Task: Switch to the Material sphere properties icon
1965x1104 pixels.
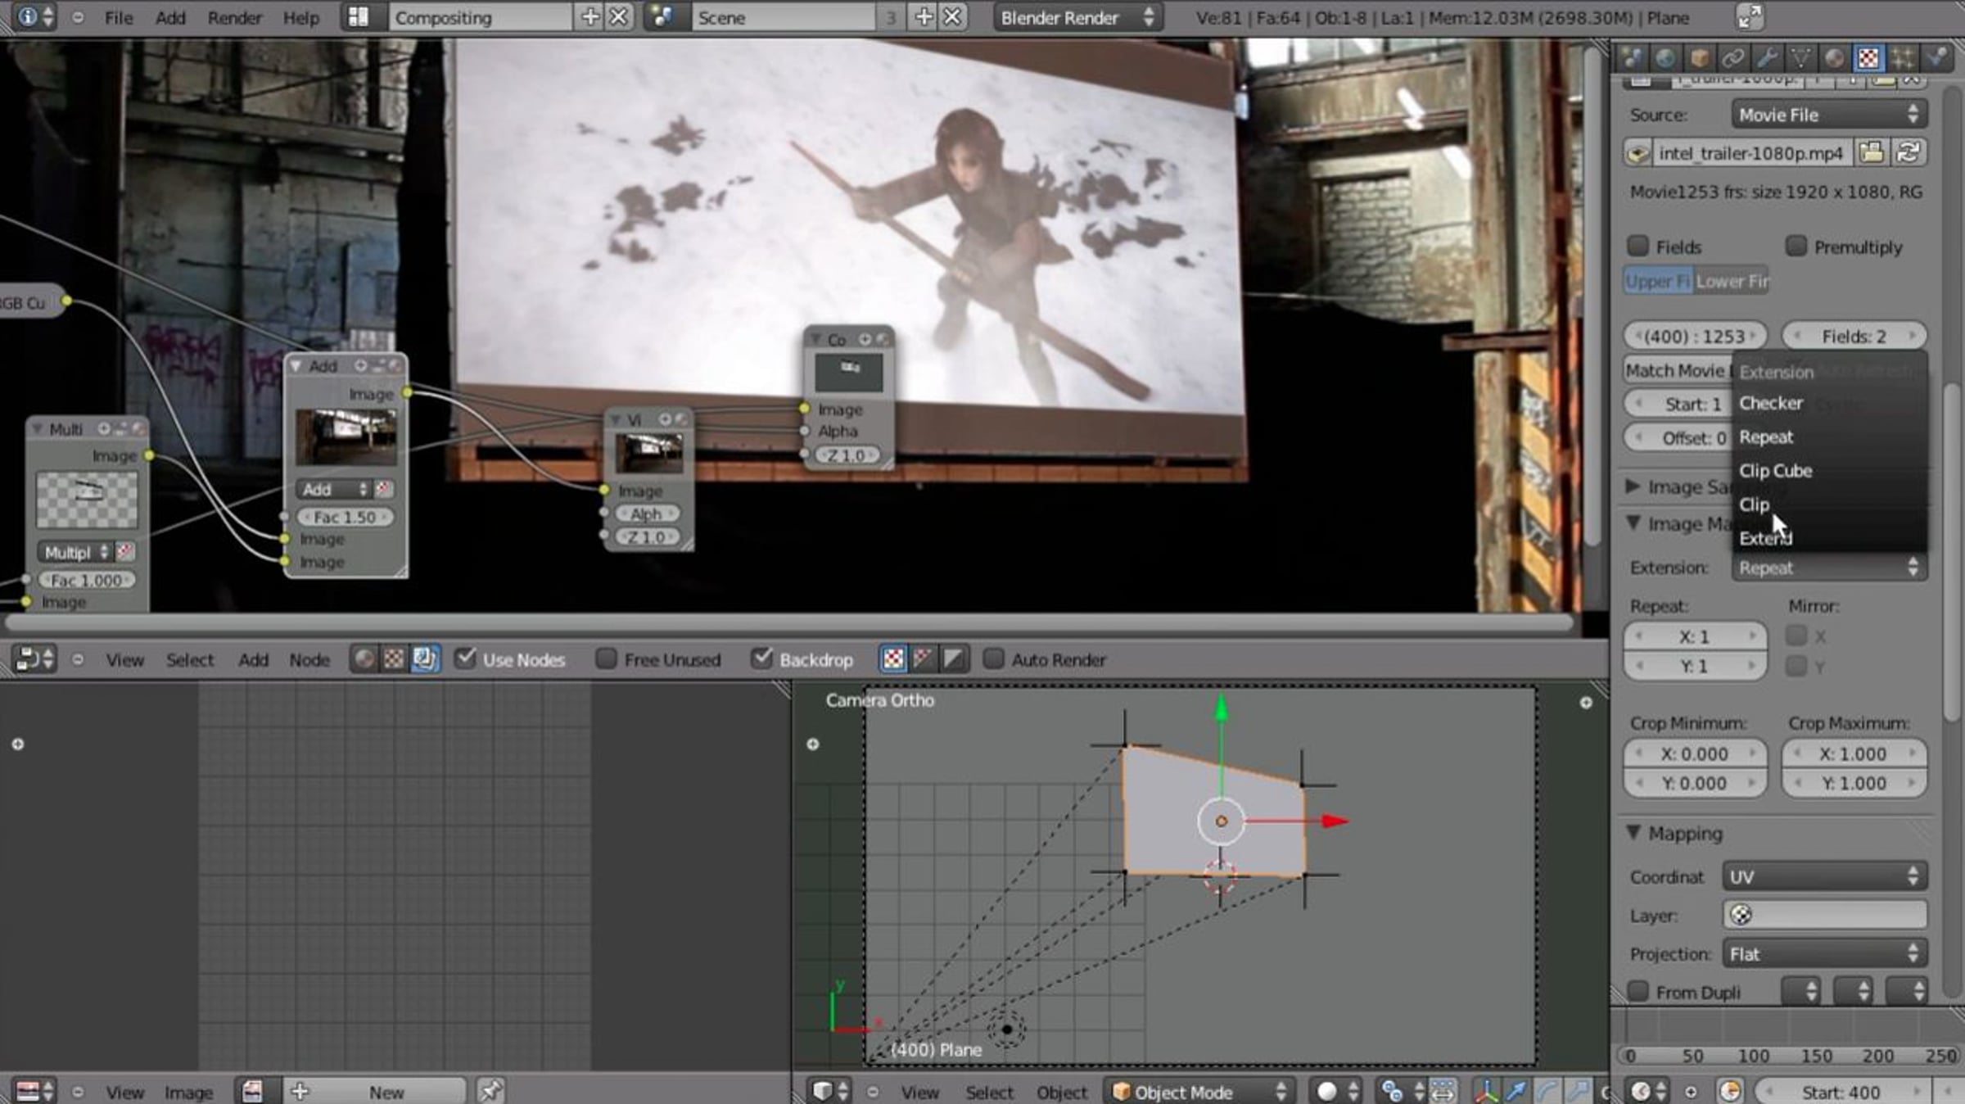Action: (x=1835, y=58)
